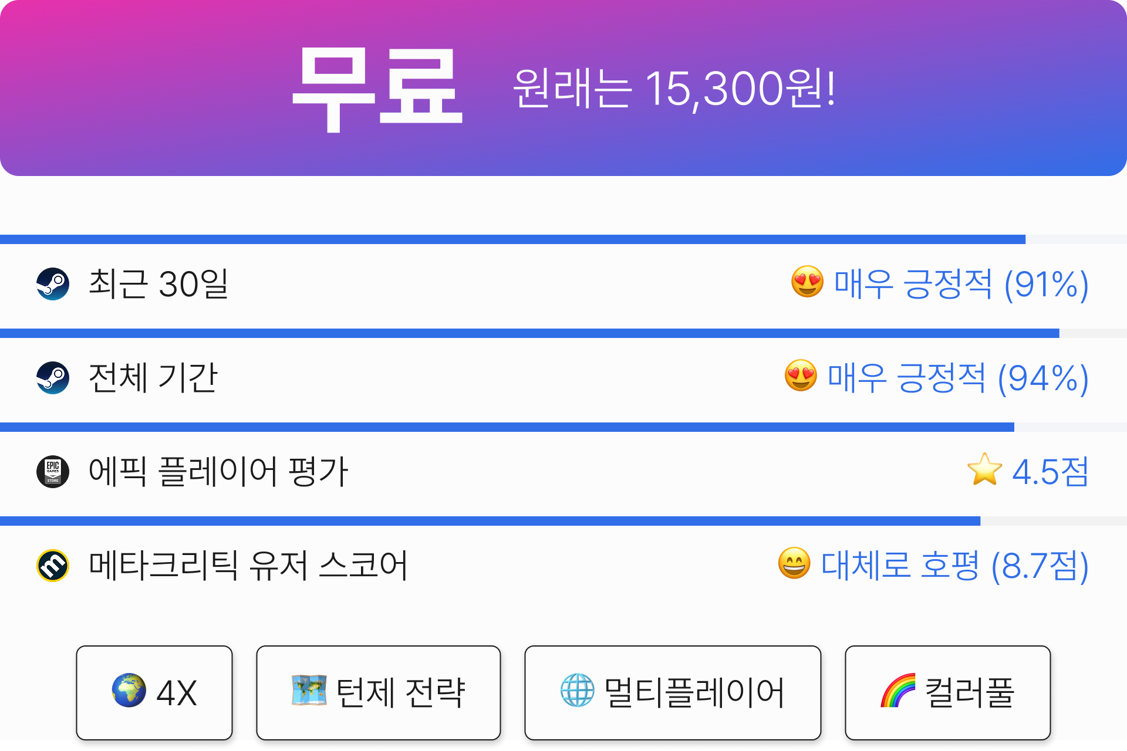Viewport: 1127px width, 751px height.
Task: Select the 멀티플레이어 tag button
Action: coord(673,693)
